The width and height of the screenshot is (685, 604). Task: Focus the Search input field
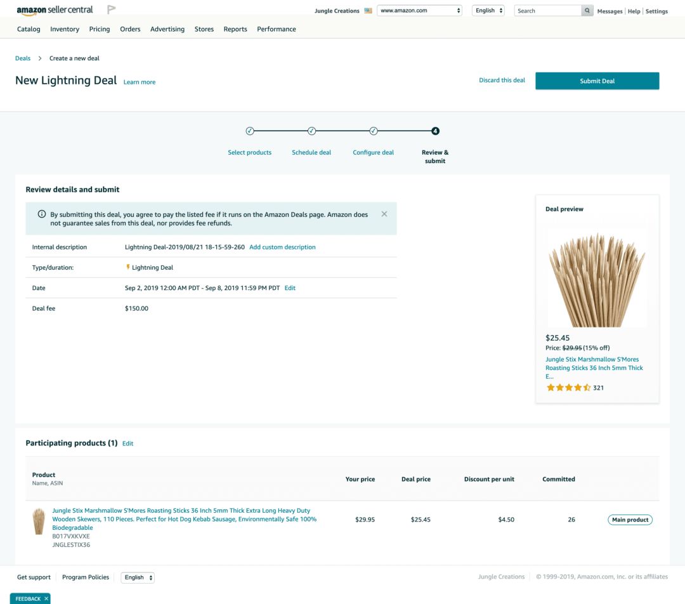pyautogui.click(x=547, y=11)
